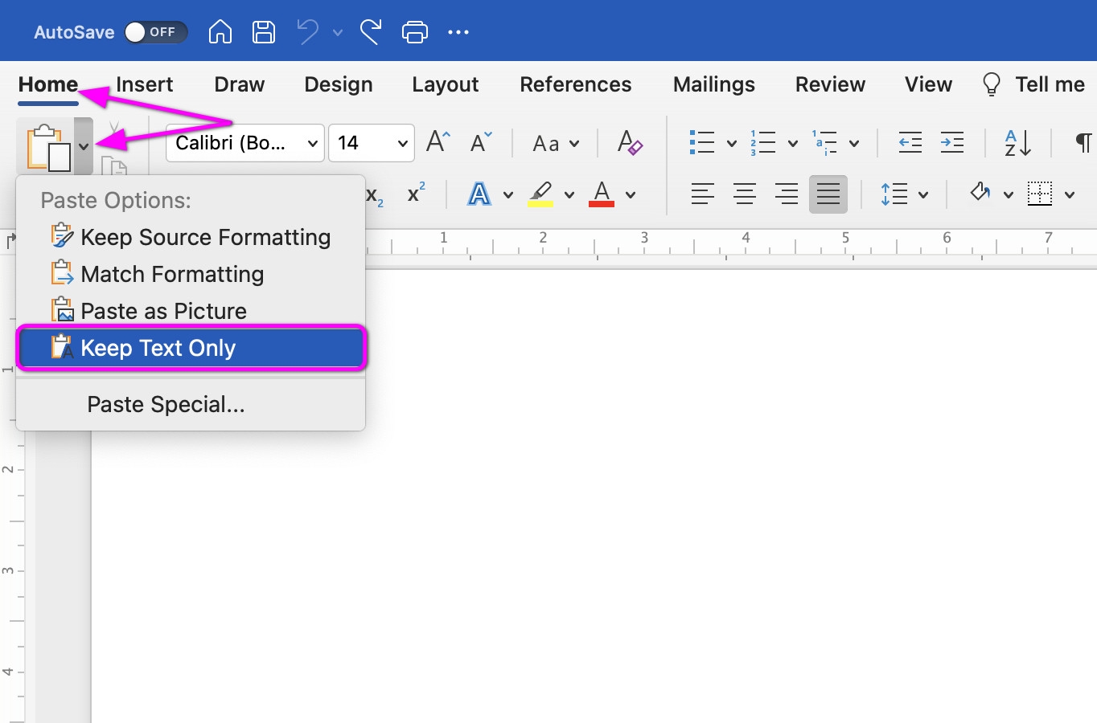Click the Sort A to Z icon

click(x=1017, y=143)
